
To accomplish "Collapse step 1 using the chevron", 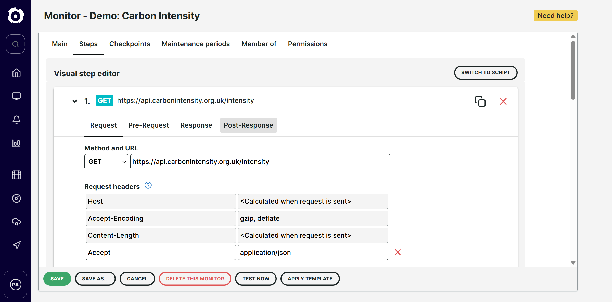I will click(x=75, y=101).
